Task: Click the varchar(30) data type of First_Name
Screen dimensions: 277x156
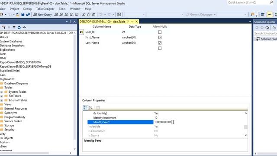Action: click(129, 38)
